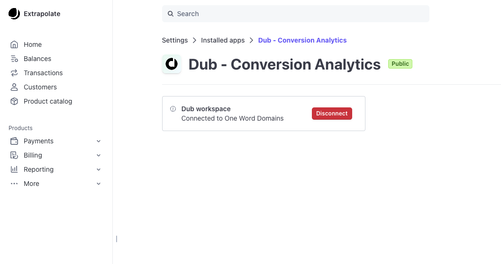The height and width of the screenshot is (264, 501).
Task: Click the Extrapolate account logo icon
Action: click(x=14, y=14)
